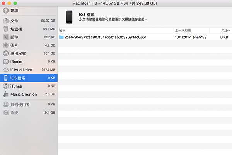Select 文件 category label

[14, 21]
